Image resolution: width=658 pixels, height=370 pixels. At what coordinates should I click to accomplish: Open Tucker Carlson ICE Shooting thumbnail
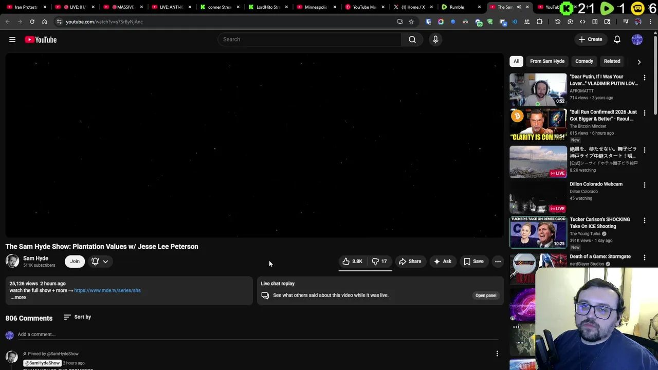coord(538,232)
